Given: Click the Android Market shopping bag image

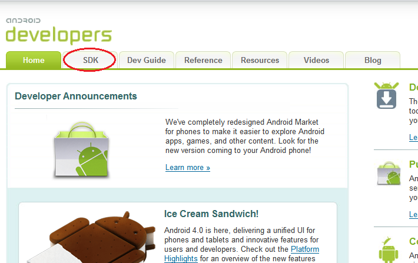Looking at the screenshot, I should [x=81, y=150].
